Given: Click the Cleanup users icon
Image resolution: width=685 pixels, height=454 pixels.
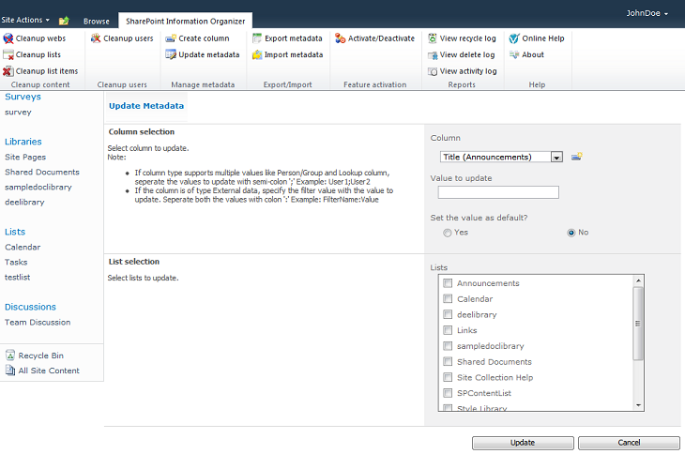Looking at the screenshot, I should pyautogui.click(x=96, y=38).
